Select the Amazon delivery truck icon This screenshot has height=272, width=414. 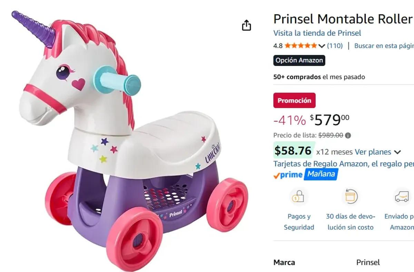[x=400, y=195]
